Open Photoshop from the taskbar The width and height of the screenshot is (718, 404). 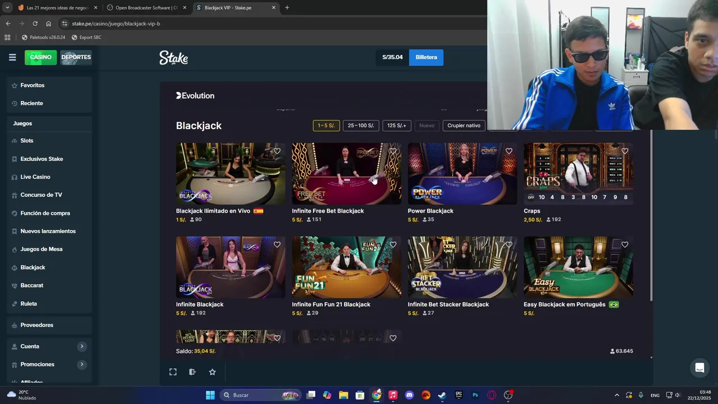click(x=475, y=395)
